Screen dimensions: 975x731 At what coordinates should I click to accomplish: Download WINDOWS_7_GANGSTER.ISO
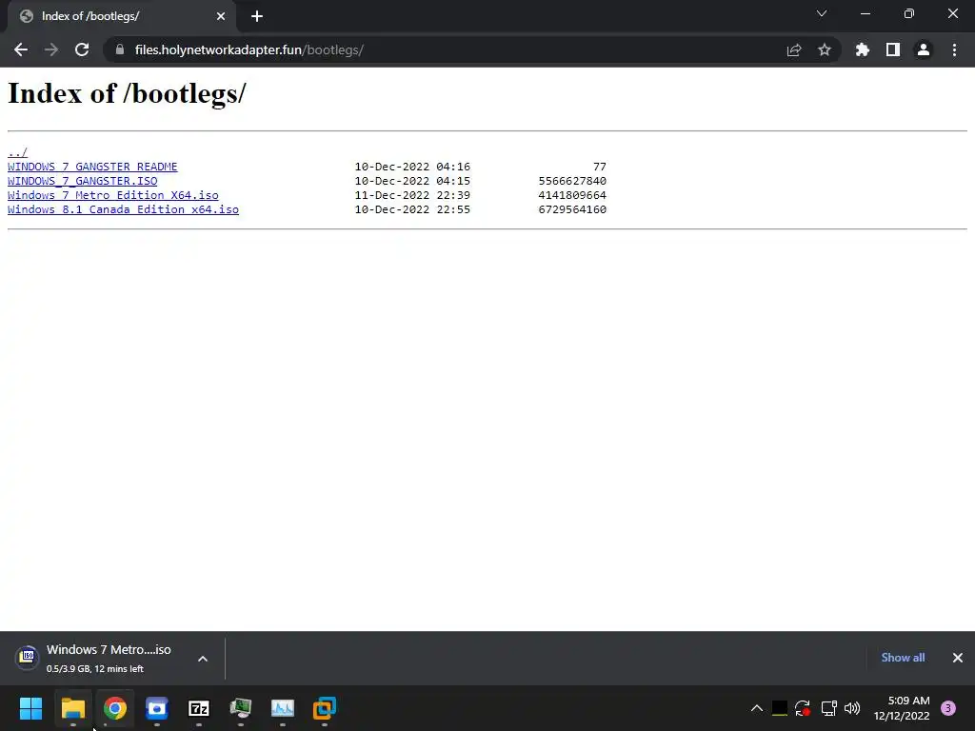[x=83, y=181]
